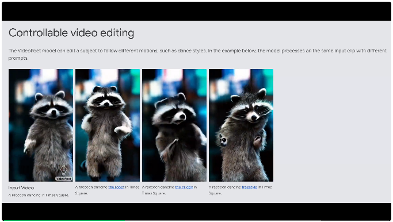Click the empty gray area beside videos
This screenshot has height=222, width=393.
332,125
